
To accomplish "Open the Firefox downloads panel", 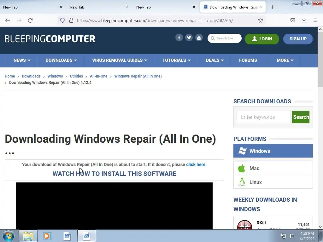I will [x=304, y=20].
